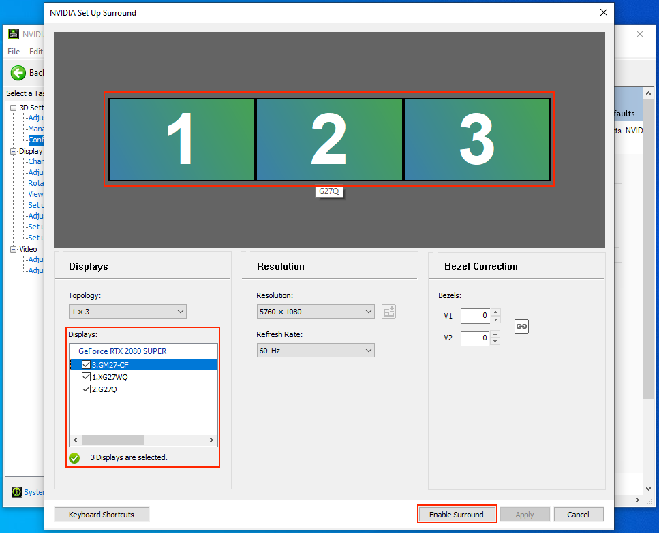Select the 3D Settings tree item
The image size is (659, 533).
coord(31,108)
